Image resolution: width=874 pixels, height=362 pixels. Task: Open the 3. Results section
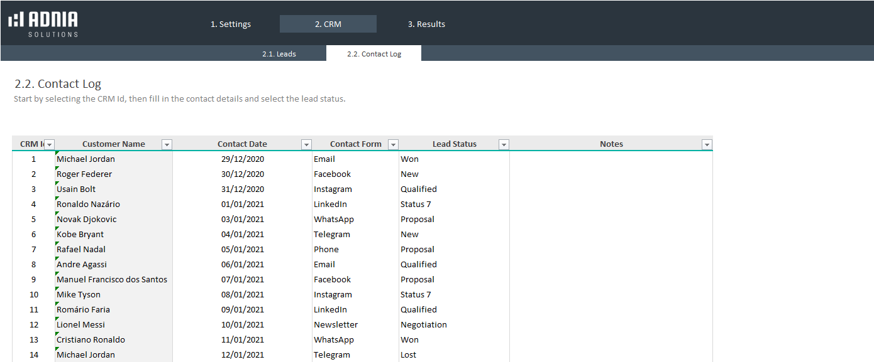[426, 24]
